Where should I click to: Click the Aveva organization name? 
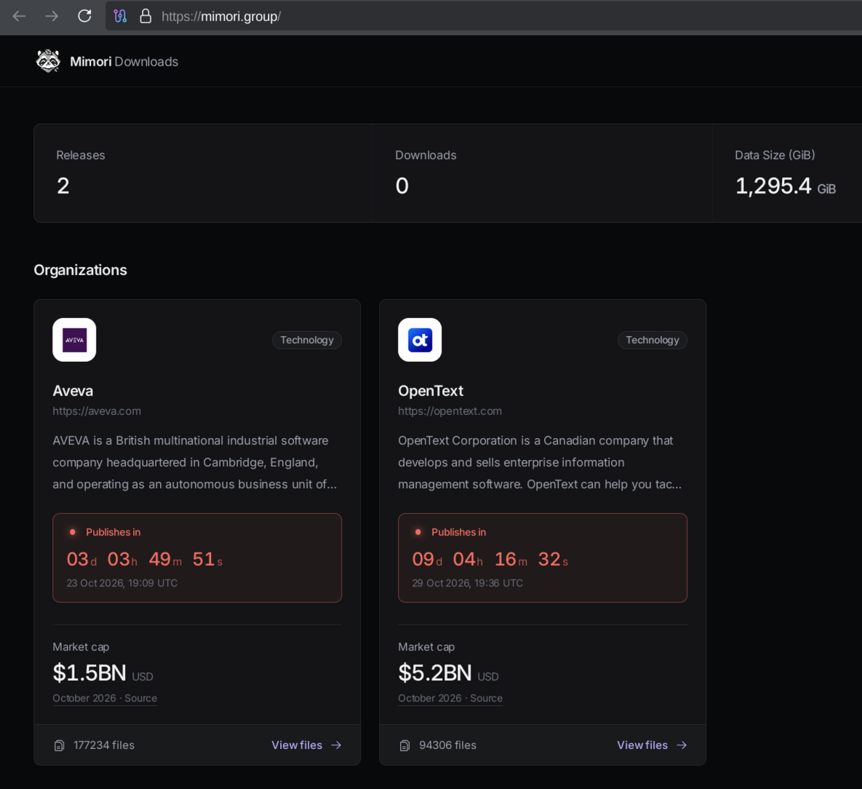[x=73, y=391]
